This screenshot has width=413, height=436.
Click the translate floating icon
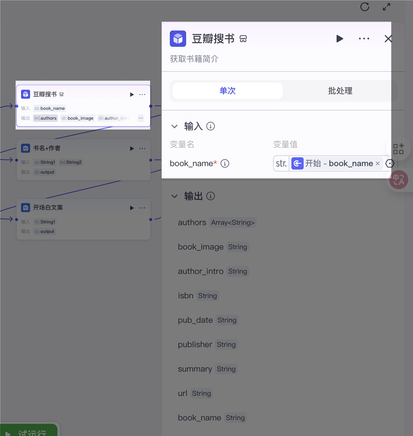coord(399,180)
